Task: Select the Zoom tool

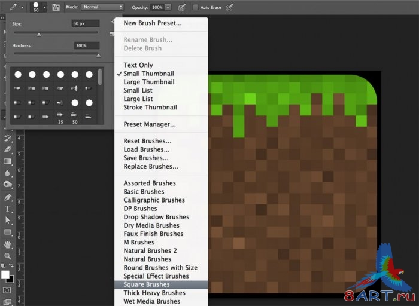Action: point(7,256)
